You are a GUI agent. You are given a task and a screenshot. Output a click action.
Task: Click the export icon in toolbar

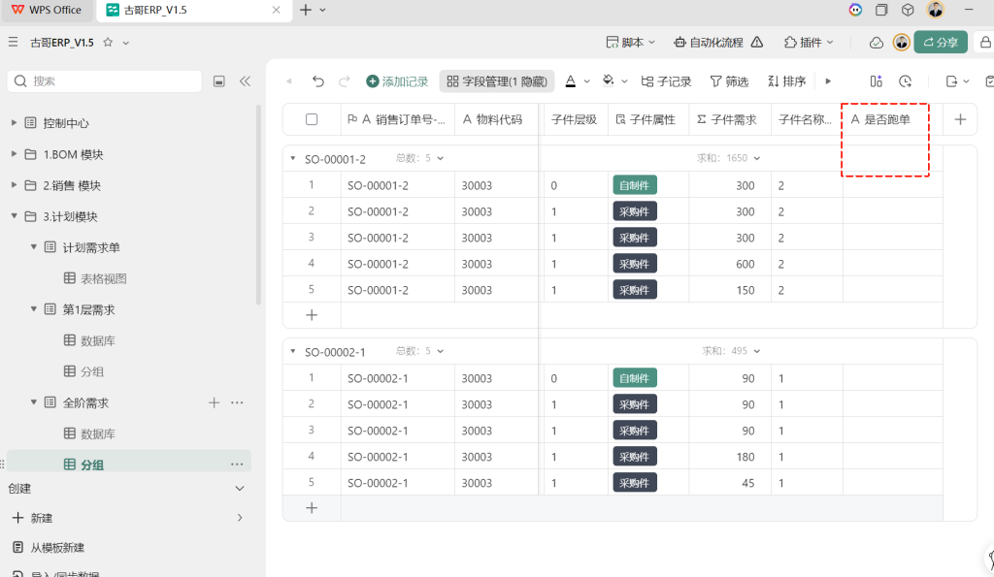[951, 81]
